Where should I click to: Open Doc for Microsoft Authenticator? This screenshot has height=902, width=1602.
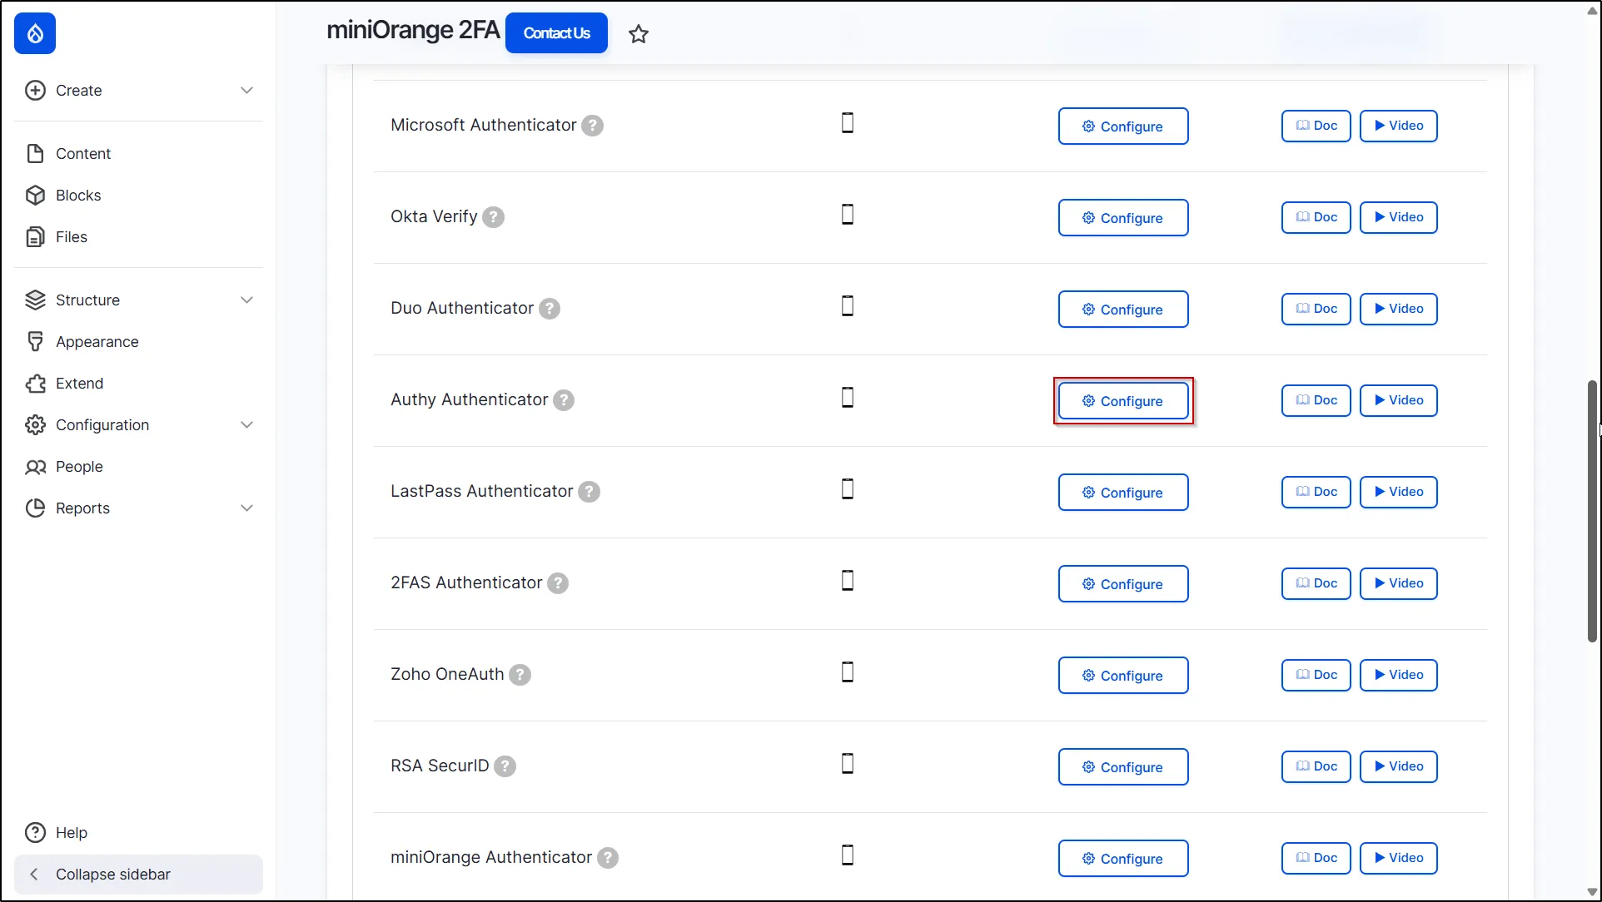click(1316, 126)
